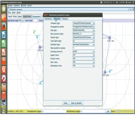Viewport: 135px width, 115px height.
Task: Select the Application tool tab
Action: (x=27, y=16)
